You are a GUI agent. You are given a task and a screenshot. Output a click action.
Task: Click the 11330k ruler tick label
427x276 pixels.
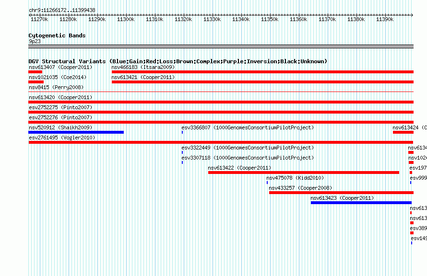tap(212, 19)
